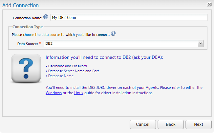The image size is (214, 133).
Task: Click the Connection Type group heading
Action: pos(27,27)
